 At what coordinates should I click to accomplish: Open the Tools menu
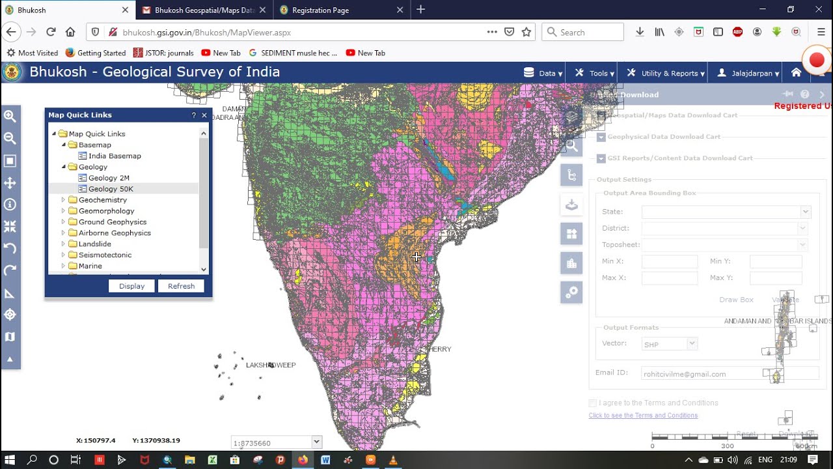click(x=594, y=73)
